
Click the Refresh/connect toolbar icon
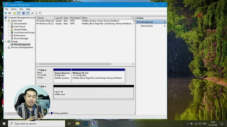pos(33,13)
